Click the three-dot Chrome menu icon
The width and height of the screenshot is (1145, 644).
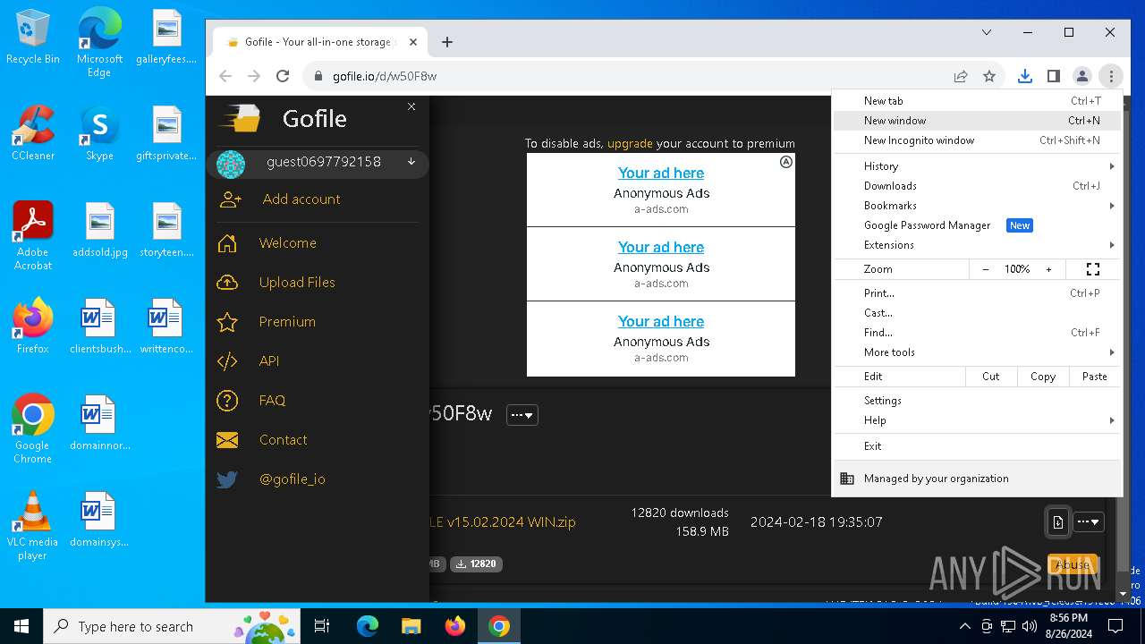tap(1111, 76)
